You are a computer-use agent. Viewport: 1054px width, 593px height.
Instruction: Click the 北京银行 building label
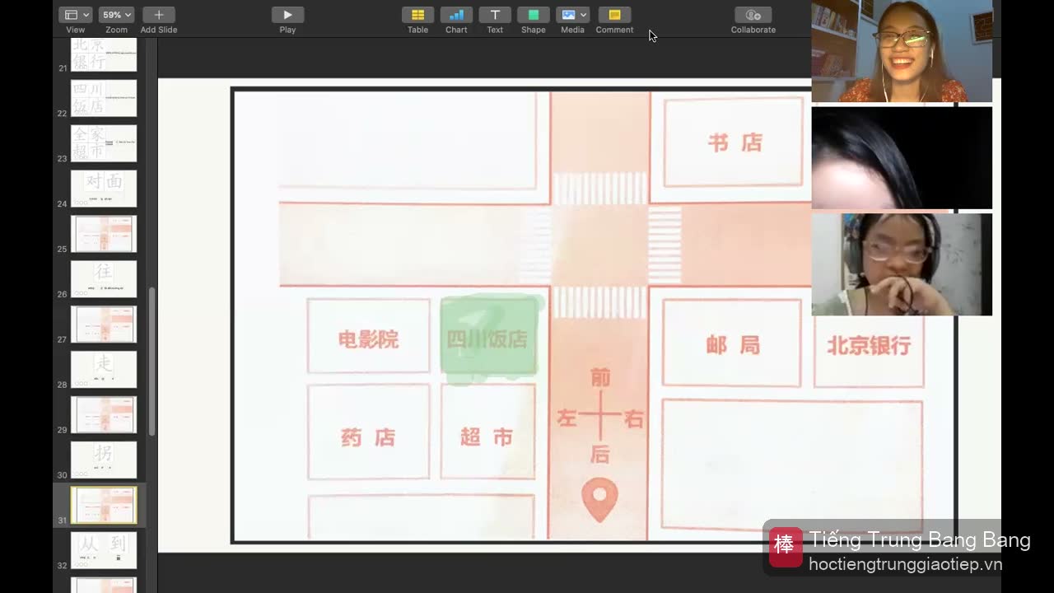[869, 345]
